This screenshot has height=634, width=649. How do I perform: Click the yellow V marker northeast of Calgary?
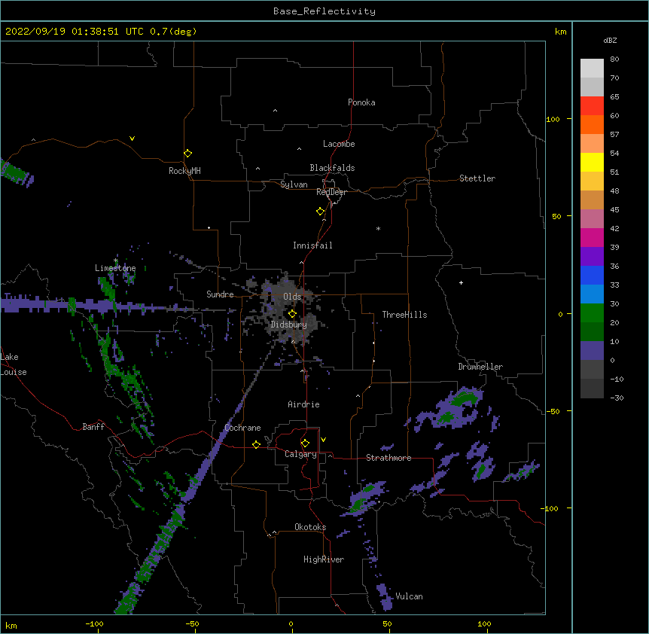323,440
